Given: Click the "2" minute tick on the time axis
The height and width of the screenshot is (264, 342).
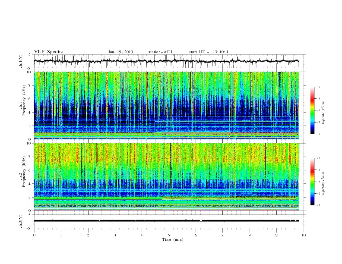Looking at the screenshot, I should pyautogui.click(x=88, y=235).
